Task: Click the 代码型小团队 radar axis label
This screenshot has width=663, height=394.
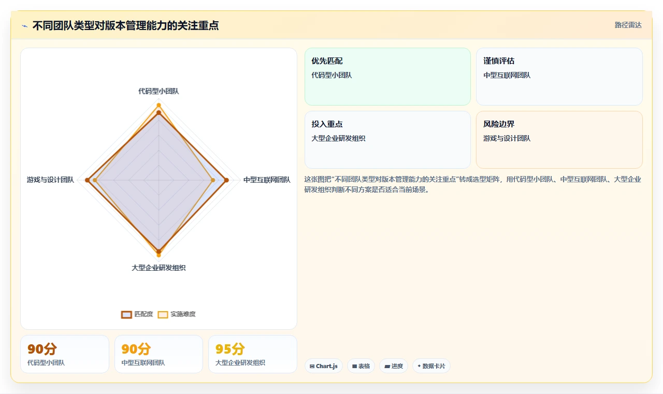Action: (x=158, y=91)
